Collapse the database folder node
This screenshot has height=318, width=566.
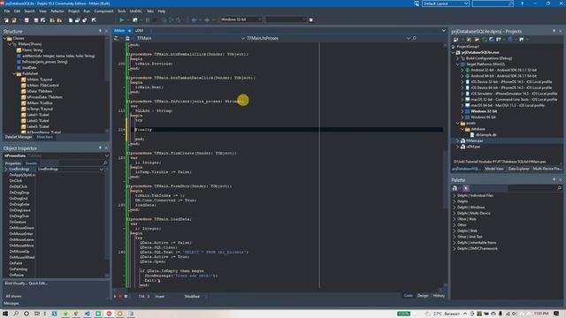(x=463, y=129)
